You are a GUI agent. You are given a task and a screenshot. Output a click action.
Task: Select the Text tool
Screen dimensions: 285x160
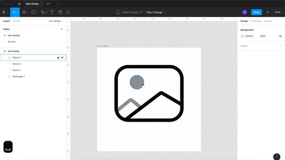pyautogui.click(x=52, y=12)
